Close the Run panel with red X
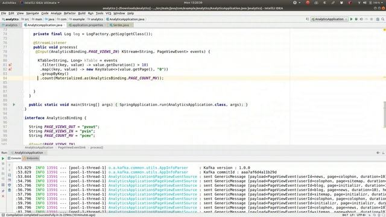Screen dimensions: 386x217 click(3, 196)
